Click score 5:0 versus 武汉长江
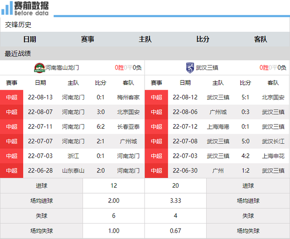Viewport: 290px width, 239px height. (246, 141)
